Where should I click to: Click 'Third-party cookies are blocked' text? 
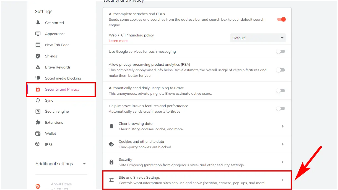click(145, 147)
